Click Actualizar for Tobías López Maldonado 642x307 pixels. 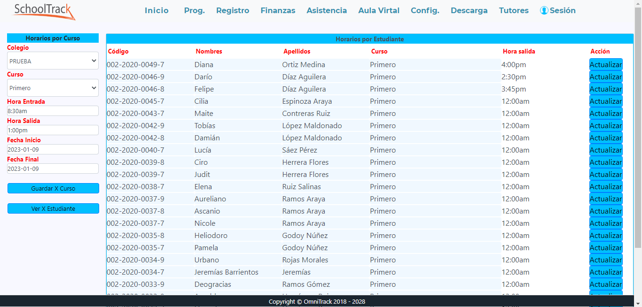tap(606, 126)
